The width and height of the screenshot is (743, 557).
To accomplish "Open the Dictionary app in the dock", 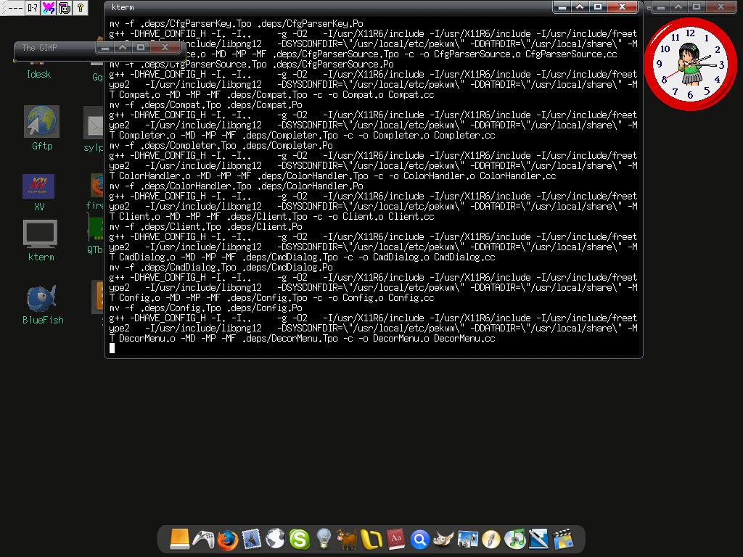I will [x=395, y=539].
